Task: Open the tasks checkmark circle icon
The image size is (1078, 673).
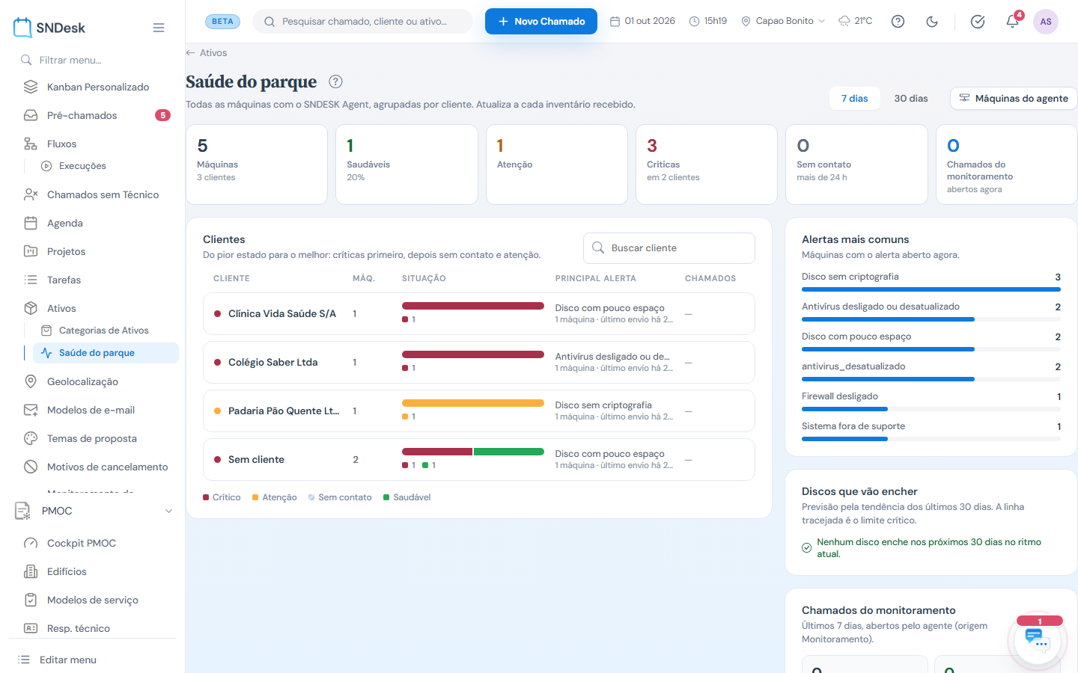Action: tap(978, 22)
